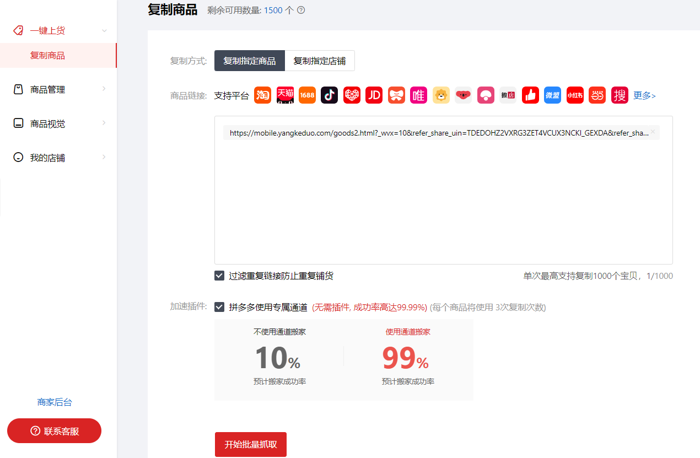Image resolution: width=700 pixels, height=458 pixels.
Task: Select 复制商品 in the sidebar
Action: pos(58,56)
